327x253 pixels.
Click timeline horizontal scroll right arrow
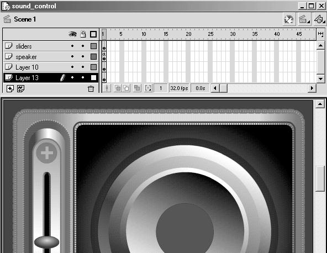tap(312, 88)
